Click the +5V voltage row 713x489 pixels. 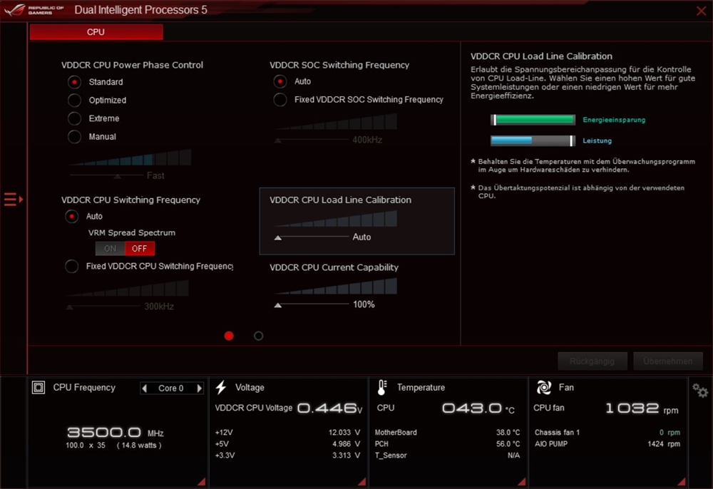(x=287, y=444)
